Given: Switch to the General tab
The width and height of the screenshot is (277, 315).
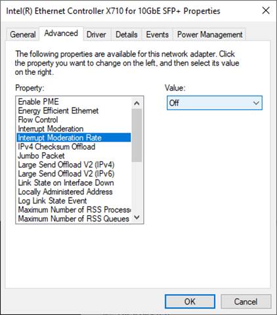Looking at the screenshot, I should click(23, 35).
